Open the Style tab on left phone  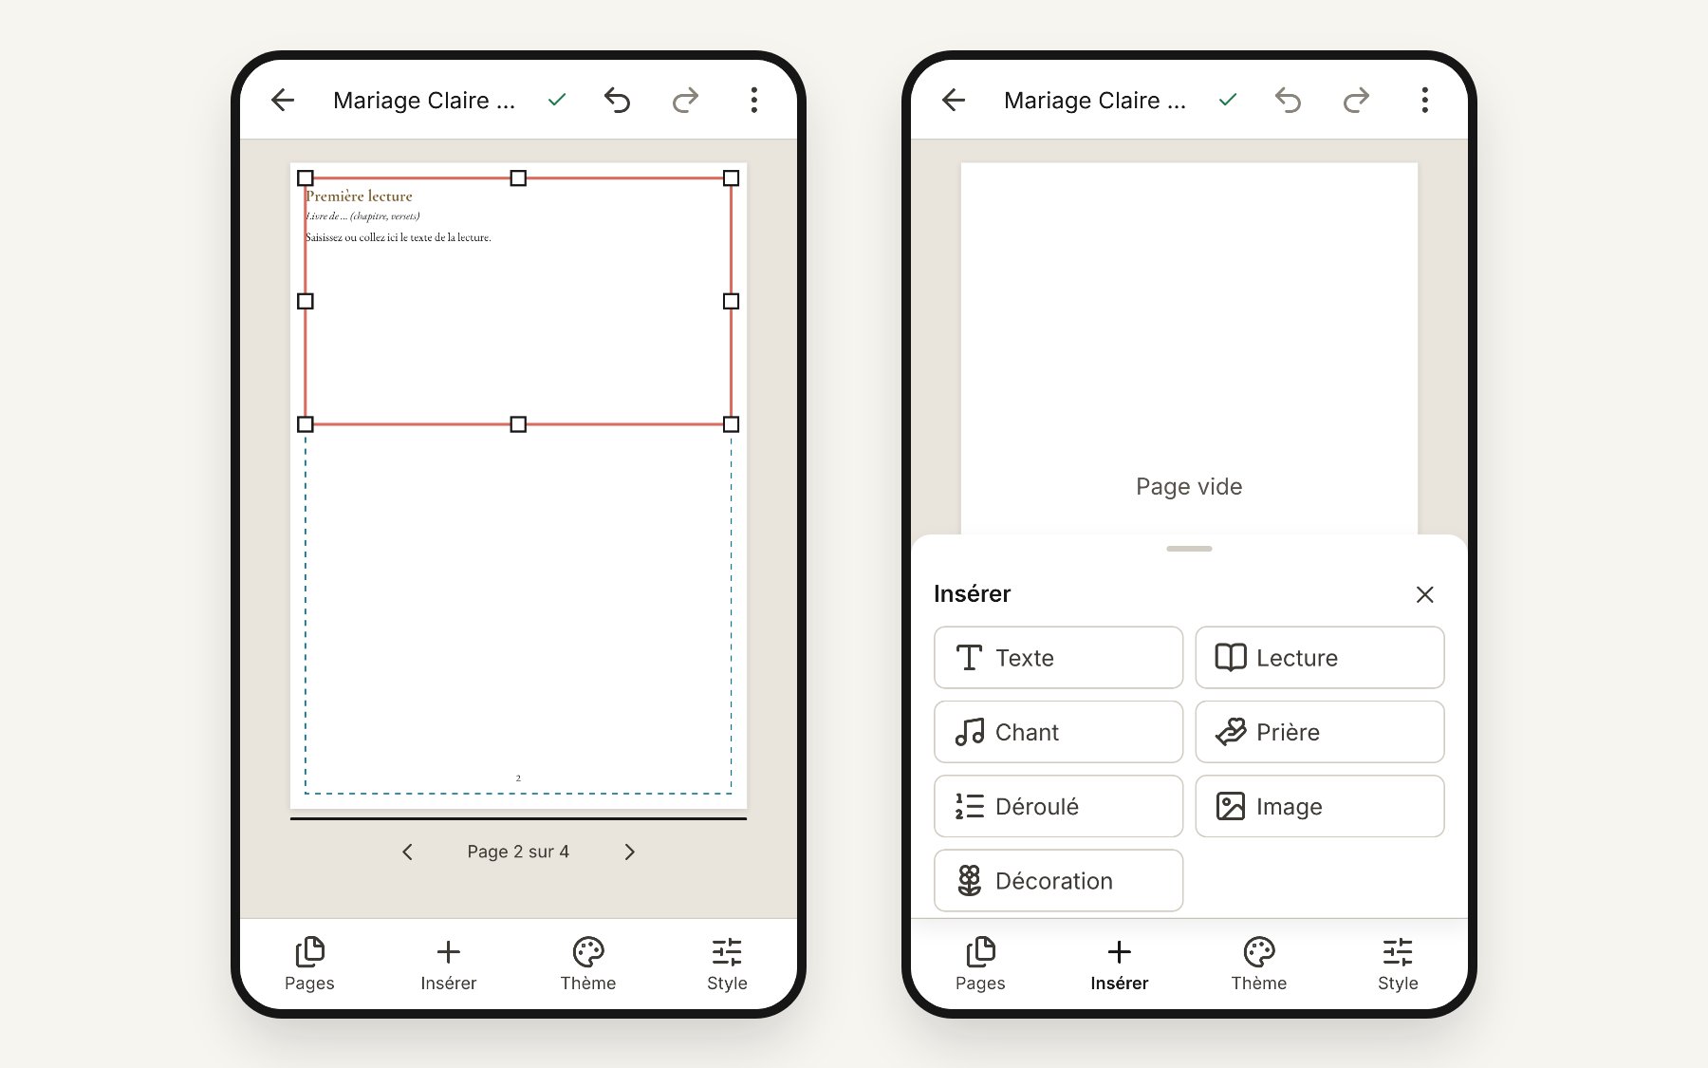click(727, 964)
